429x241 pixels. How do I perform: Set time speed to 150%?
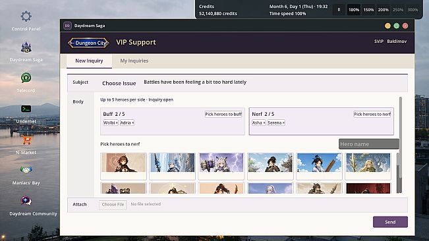pyautogui.click(x=368, y=10)
